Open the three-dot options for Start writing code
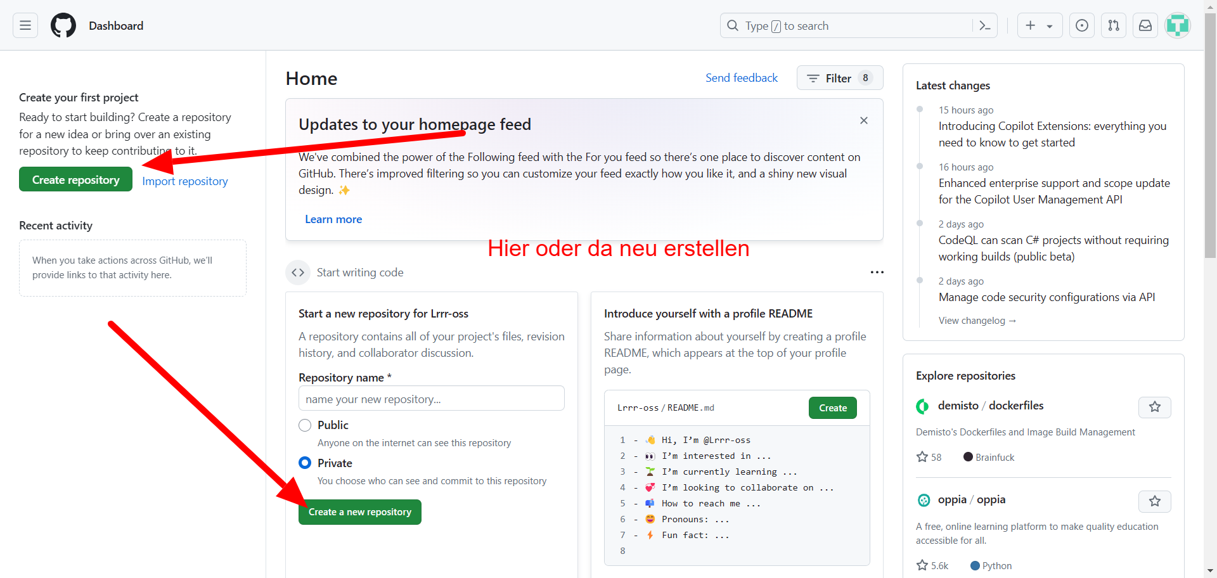This screenshot has height=578, width=1217. point(877,273)
